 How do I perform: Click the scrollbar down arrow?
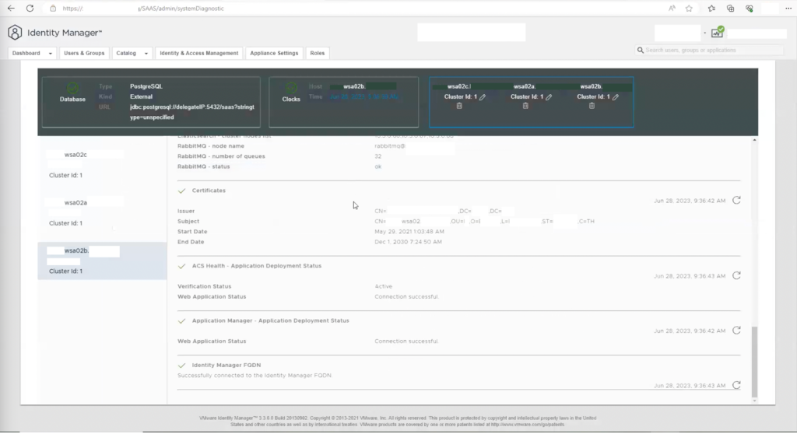coord(754,401)
